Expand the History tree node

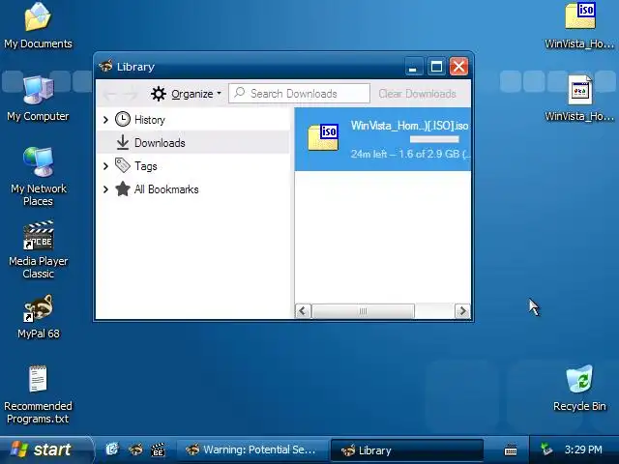pyautogui.click(x=105, y=119)
